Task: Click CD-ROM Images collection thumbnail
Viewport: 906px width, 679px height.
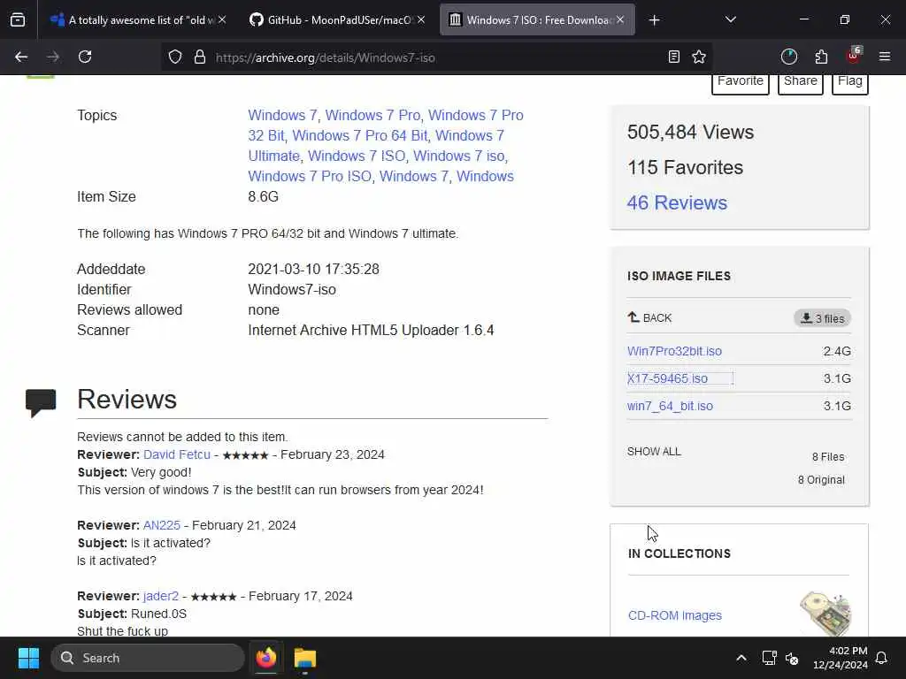Action: (x=825, y=614)
